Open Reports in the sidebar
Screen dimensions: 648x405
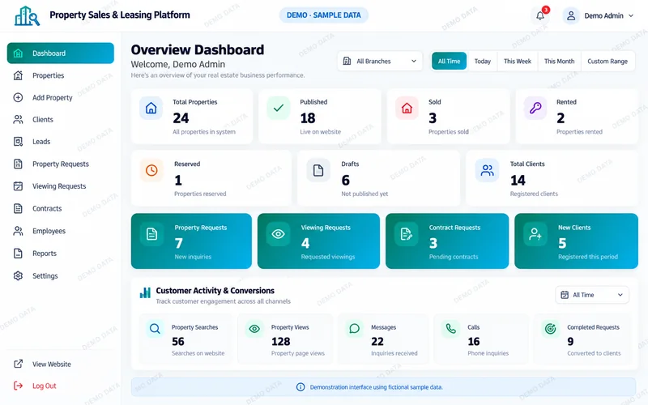(x=60, y=254)
